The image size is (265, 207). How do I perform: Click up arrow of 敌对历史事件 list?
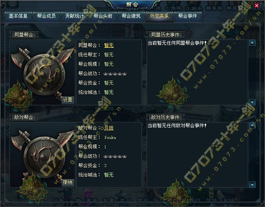pos(252,125)
